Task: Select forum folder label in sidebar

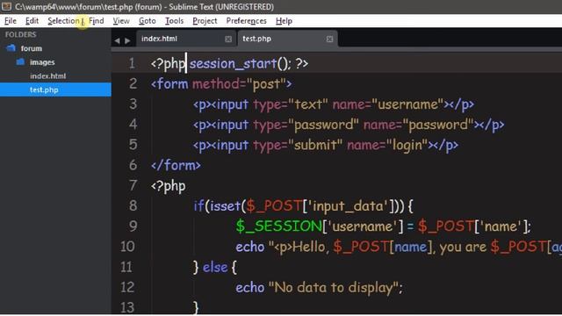Action: click(32, 48)
